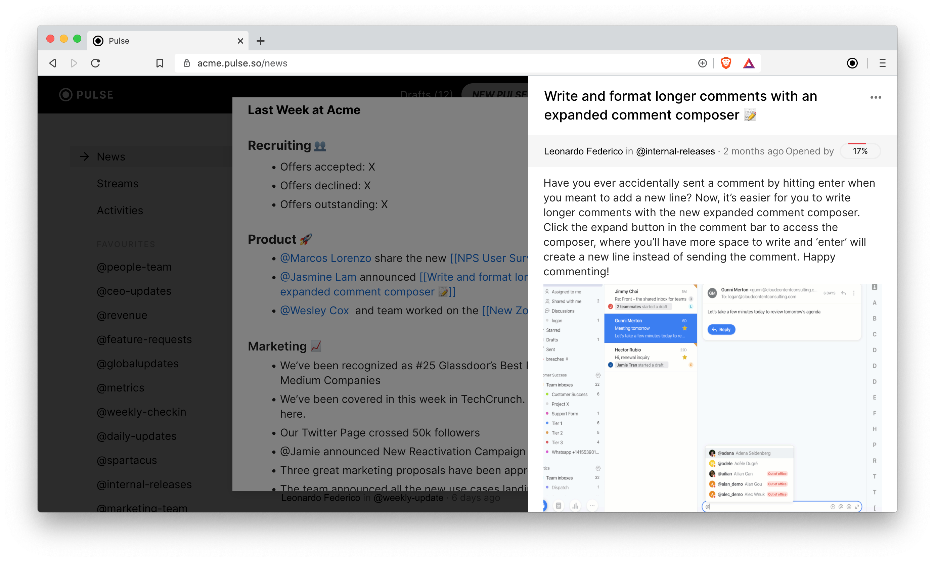Click the inbox screenshot image in the post
This screenshot has width=935, height=562.
(712, 397)
